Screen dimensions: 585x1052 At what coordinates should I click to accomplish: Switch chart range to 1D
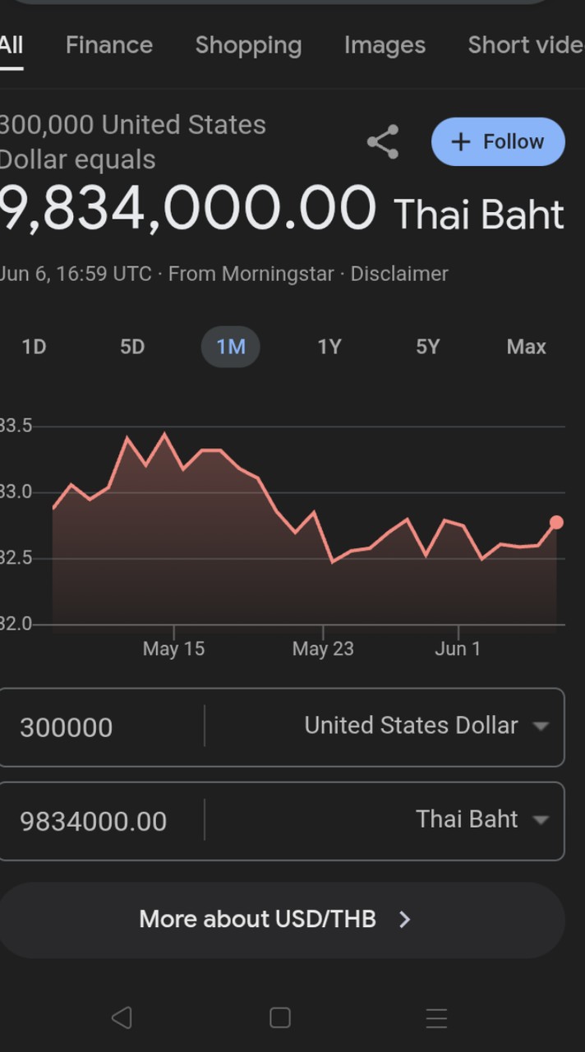(x=34, y=347)
